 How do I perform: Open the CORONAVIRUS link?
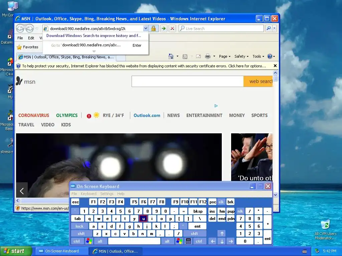[34, 115]
